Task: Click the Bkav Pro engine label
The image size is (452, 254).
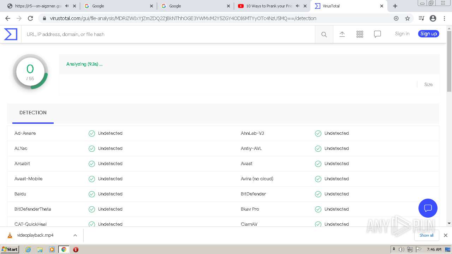Action: [250, 209]
